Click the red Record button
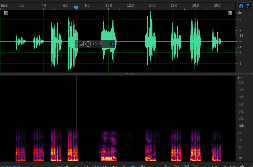 coord(124,166)
